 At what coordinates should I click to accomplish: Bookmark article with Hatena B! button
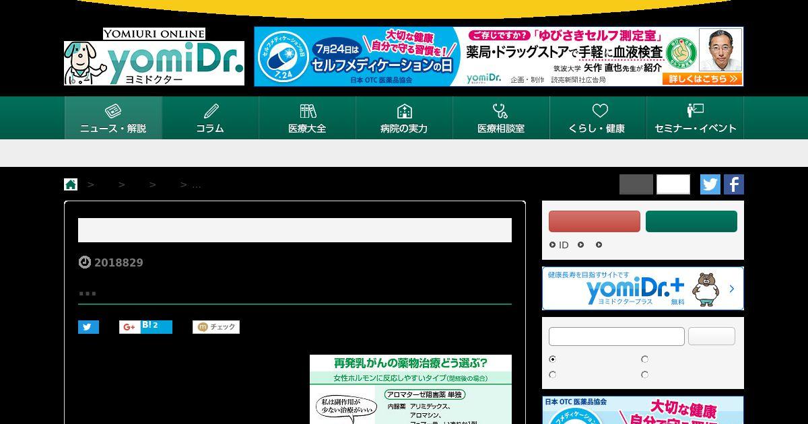[156, 327]
